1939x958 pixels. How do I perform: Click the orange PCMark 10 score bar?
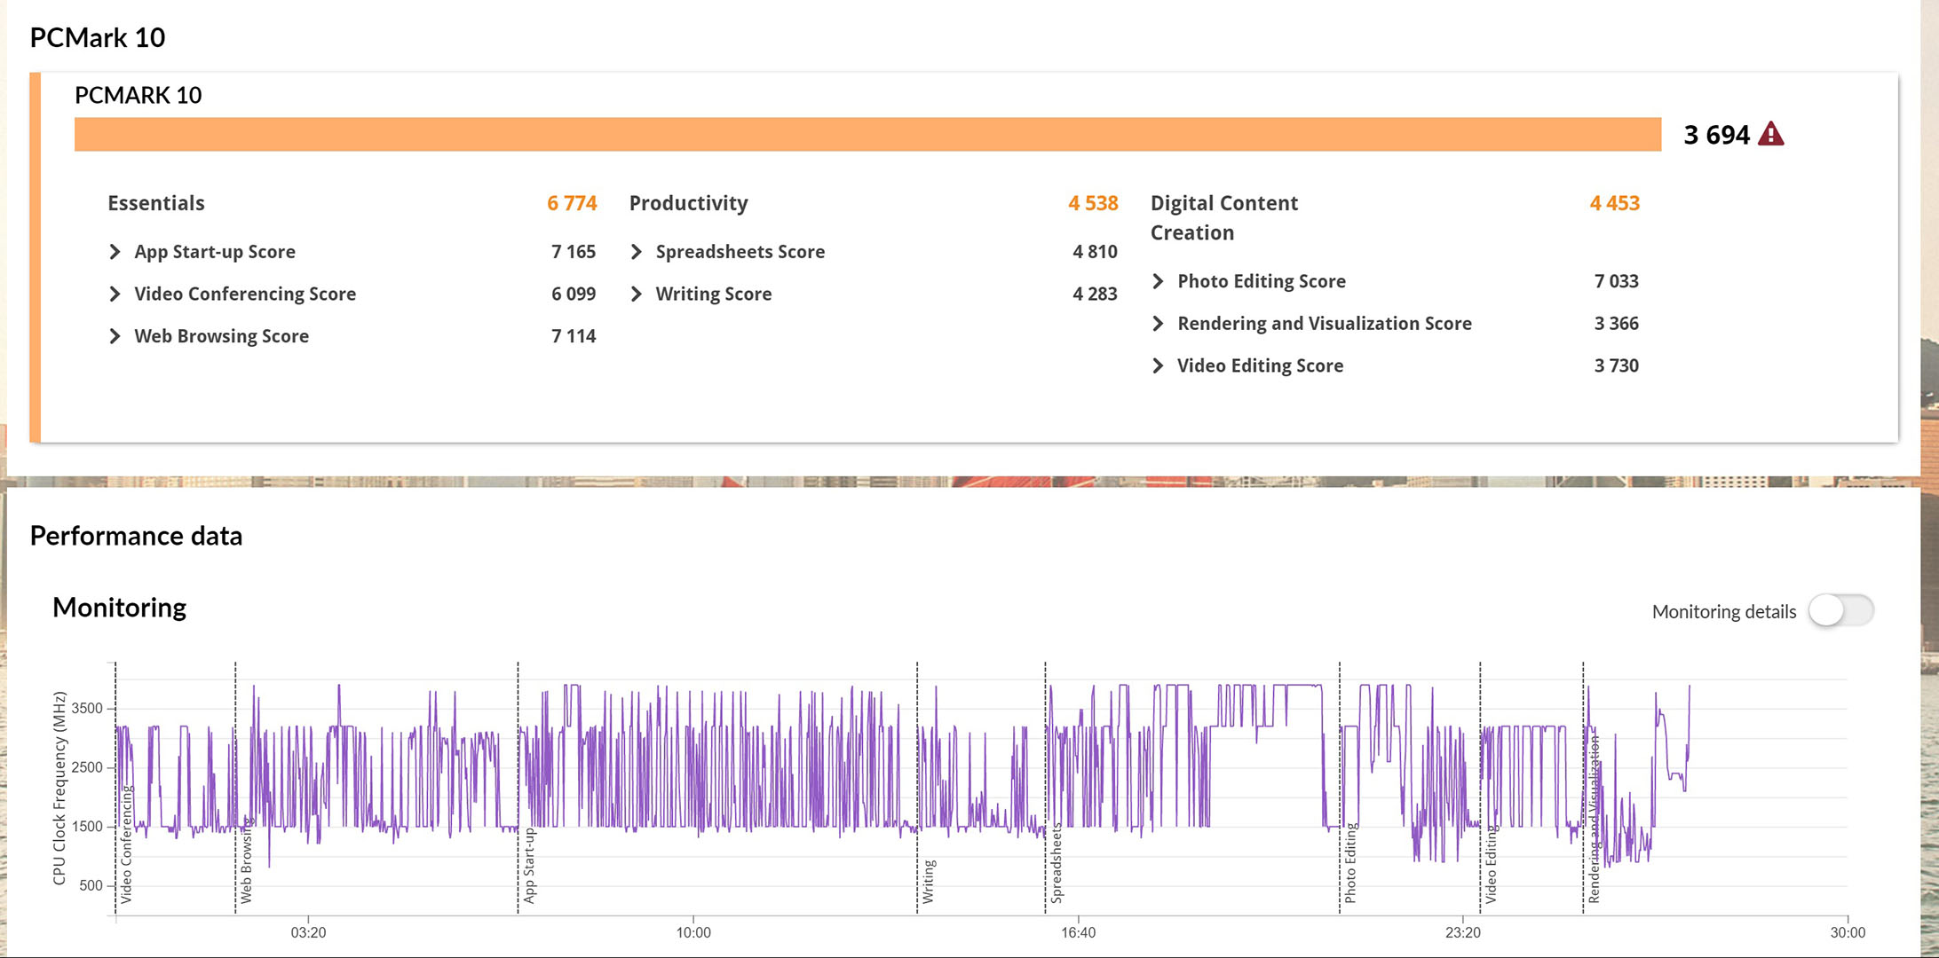[867, 134]
